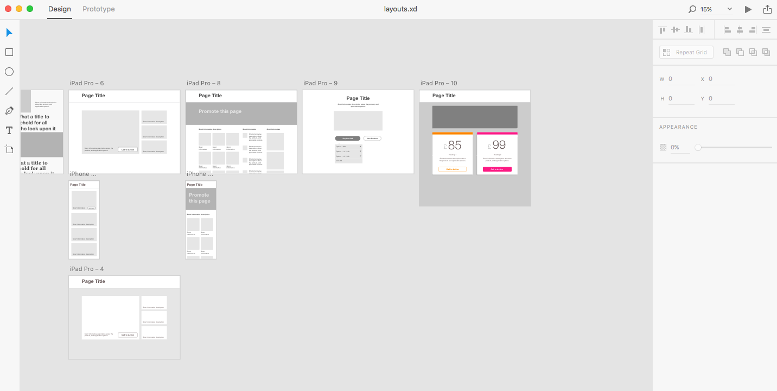This screenshot has width=777, height=391.
Task: Select the Text tool
Action: pos(9,130)
